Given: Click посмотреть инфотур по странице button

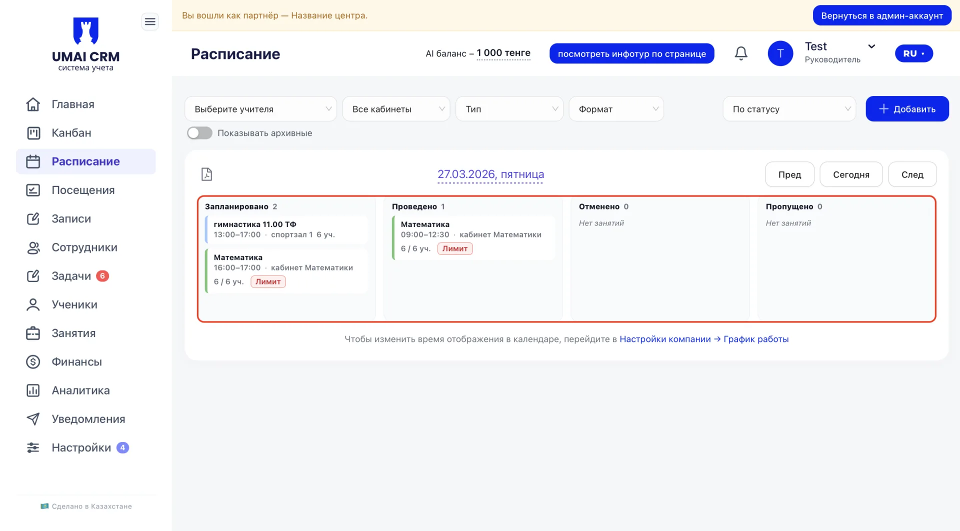Looking at the screenshot, I should (632, 53).
